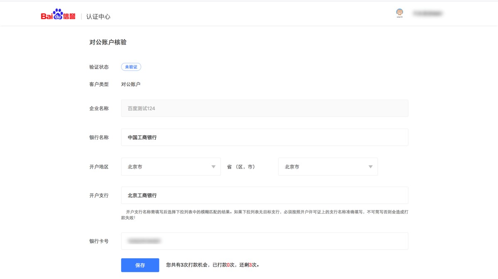Click the 认证中心 header title
The height and width of the screenshot is (279, 498).
(x=98, y=17)
